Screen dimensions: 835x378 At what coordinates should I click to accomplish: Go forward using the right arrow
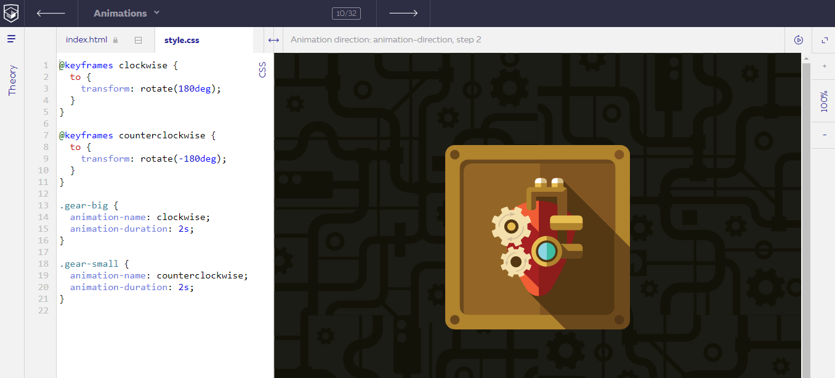click(403, 13)
